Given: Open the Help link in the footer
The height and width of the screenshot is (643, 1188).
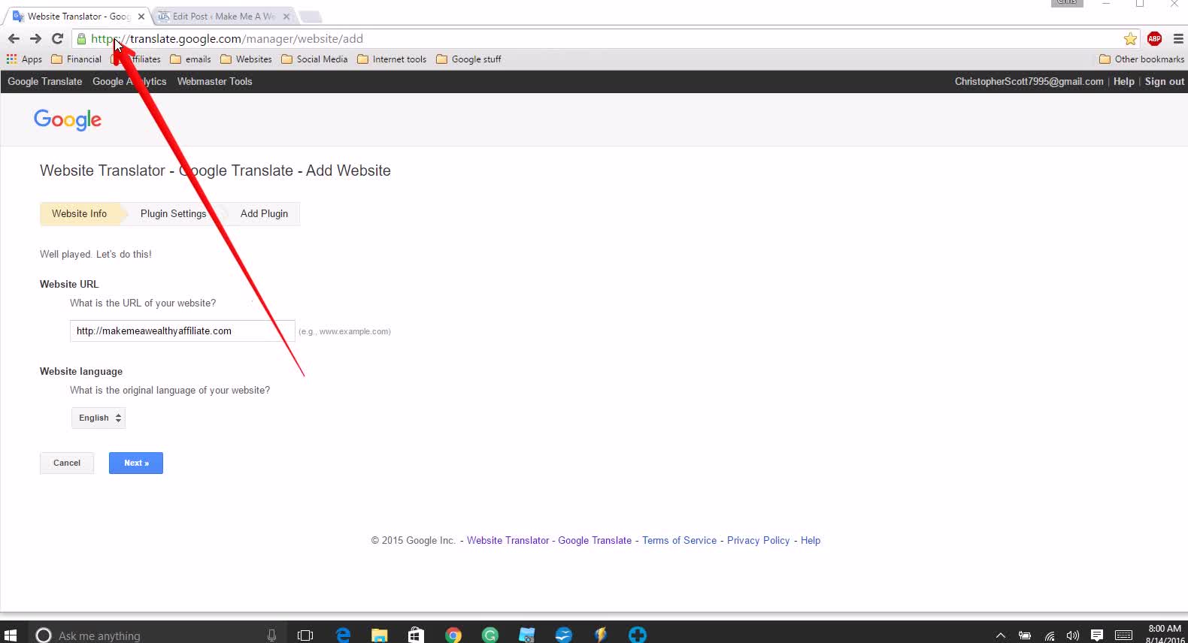Looking at the screenshot, I should tap(811, 540).
